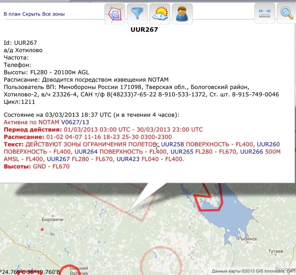Open zone UUR423 link
Image resolution: width=296 pixels, height=275 pixels.
coord(128,159)
